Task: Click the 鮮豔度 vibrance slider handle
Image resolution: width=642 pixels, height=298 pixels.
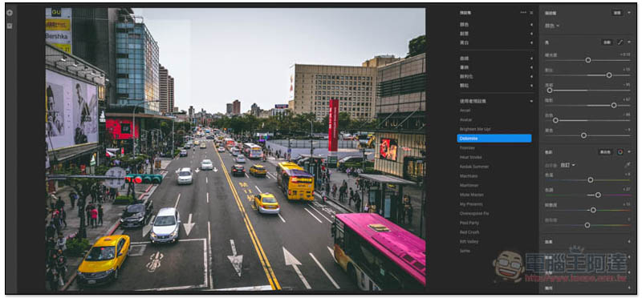Action: (x=593, y=210)
